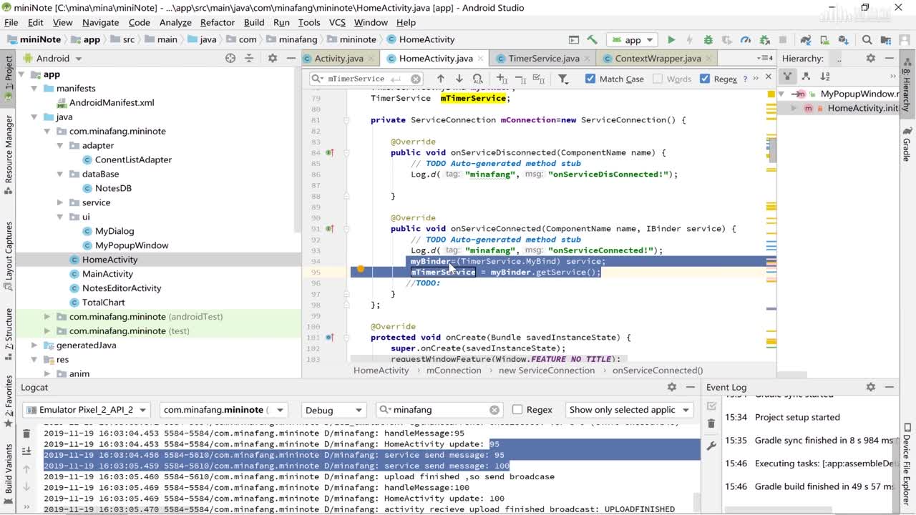Image resolution: width=916 pixels, height=515 pixels.
Task: Toggle the Regex checkbox in find bar
Action: click(704, 79)
